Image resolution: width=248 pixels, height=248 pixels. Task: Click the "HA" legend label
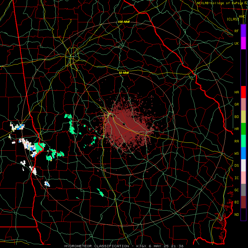(236, 92)
